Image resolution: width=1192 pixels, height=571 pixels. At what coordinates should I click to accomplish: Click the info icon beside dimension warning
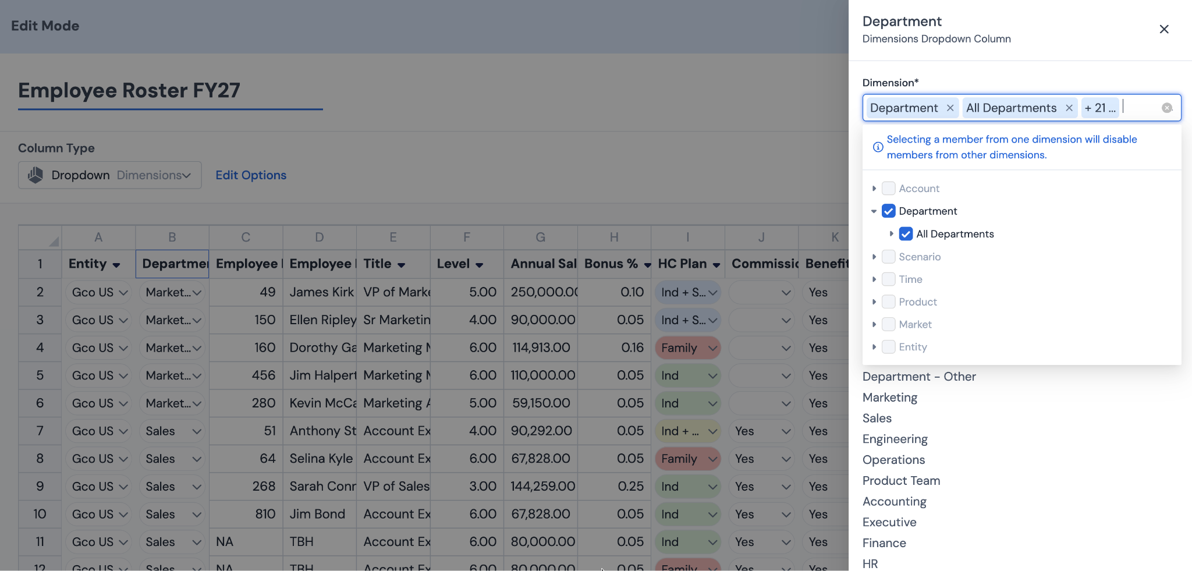(x=878, y=147)
